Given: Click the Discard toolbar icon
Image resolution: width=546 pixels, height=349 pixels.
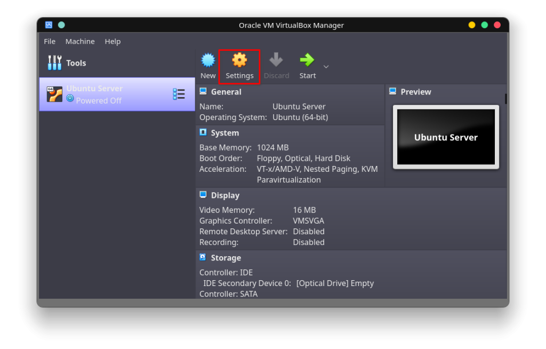Looking at the screenshot, I should coord(276,60).
